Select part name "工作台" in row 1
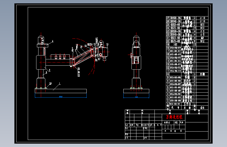Screen dimensions: 227x147 tap(187, 104)
